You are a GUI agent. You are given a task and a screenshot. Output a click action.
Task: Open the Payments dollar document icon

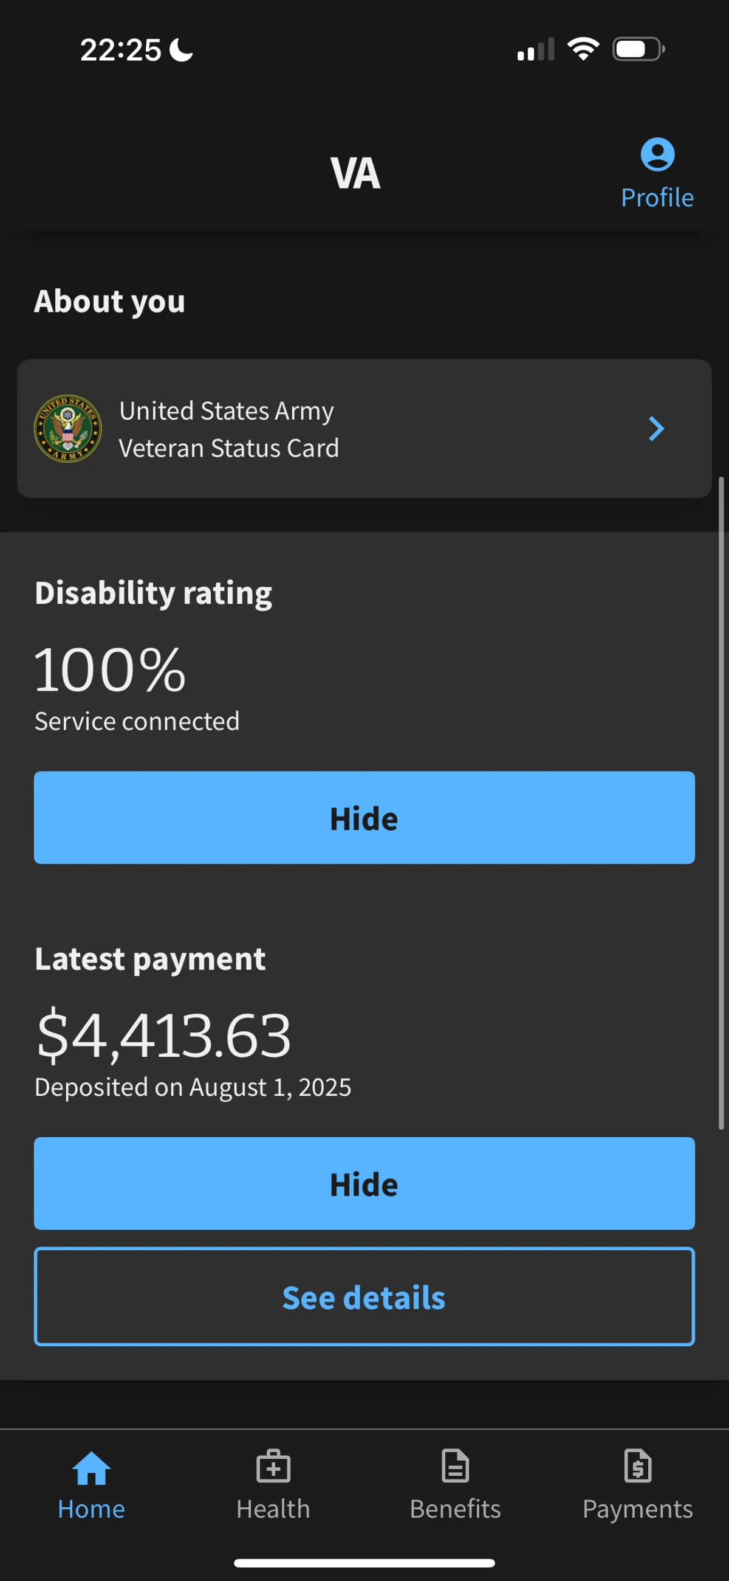[x=638, y=1466]
